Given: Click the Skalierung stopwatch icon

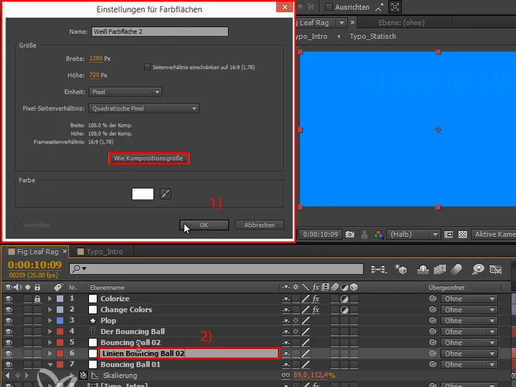Looking at the screenshot, I should 83,375.
